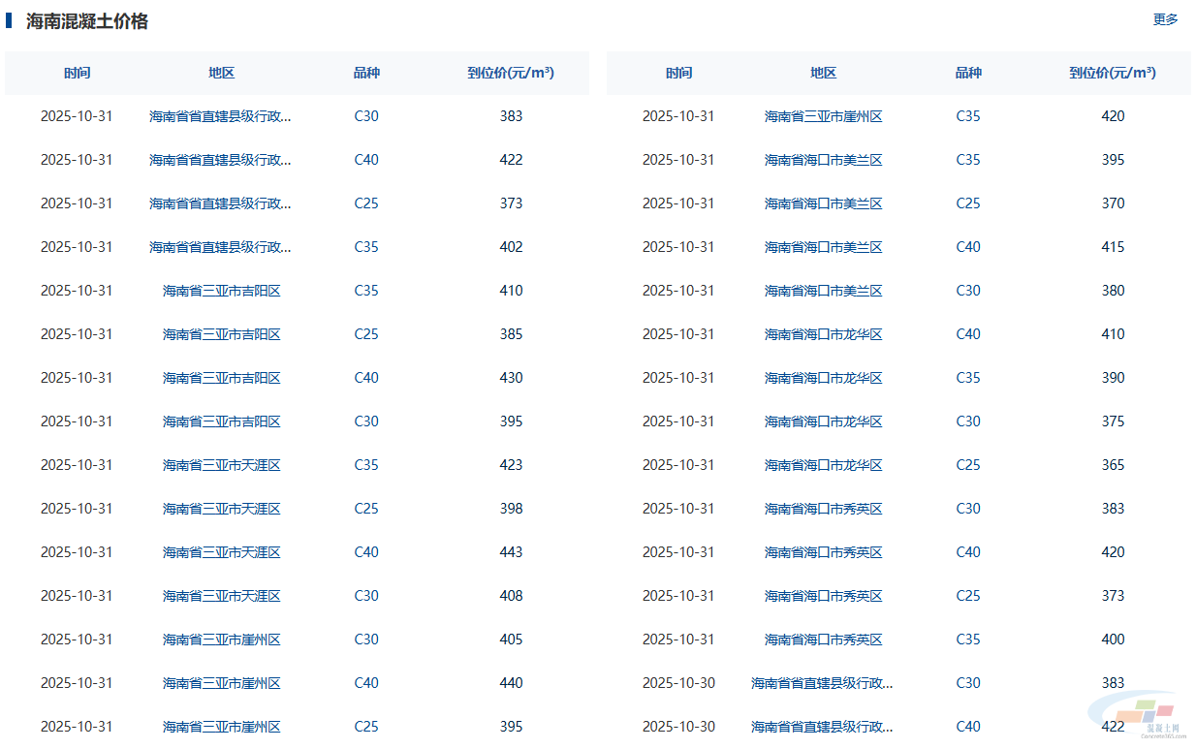This screenshot has width=1196, height=749.
Task: Open 三亚市崖州区 link in the C25 395 row
Action: (221, 727)
